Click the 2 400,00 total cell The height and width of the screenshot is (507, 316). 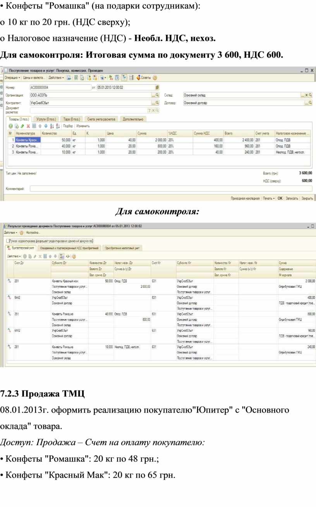[239, 140]
